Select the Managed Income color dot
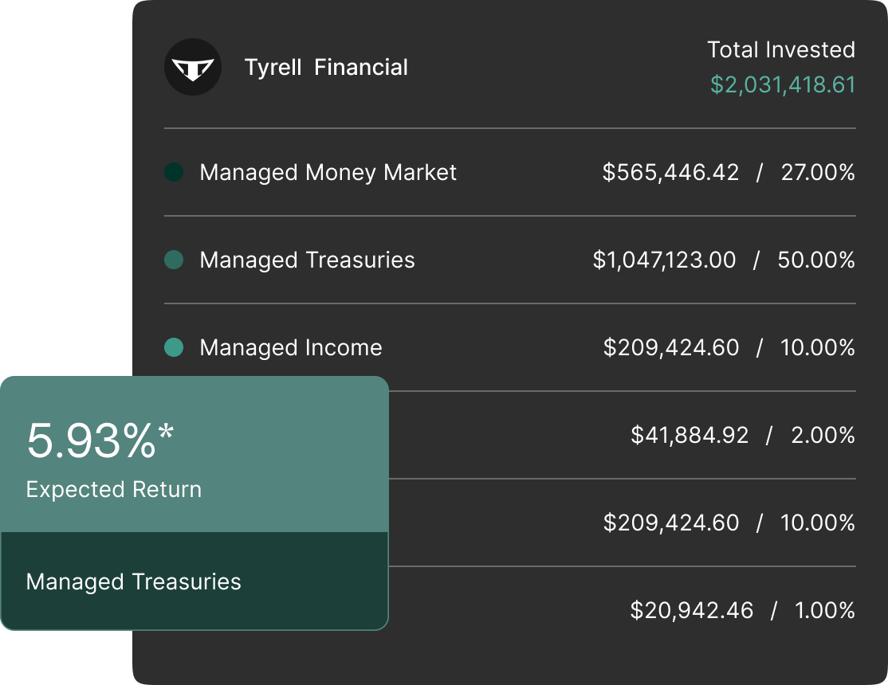Image resolution: width=888 pixels, height=685 pixels. [175, 347]
